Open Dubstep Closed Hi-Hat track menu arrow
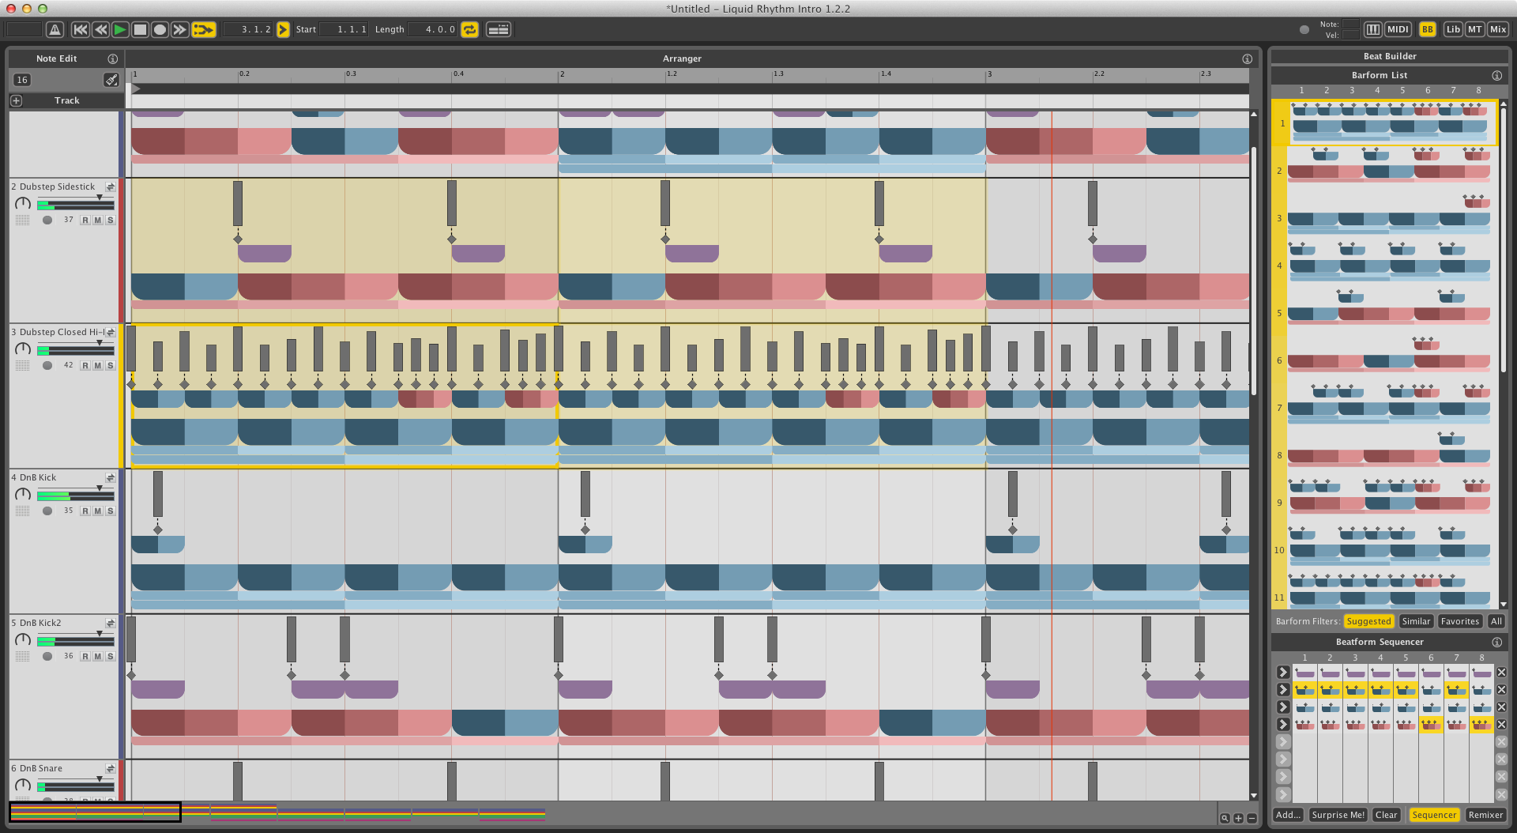Screen dimensions: 1517x833 coord(111,333)
